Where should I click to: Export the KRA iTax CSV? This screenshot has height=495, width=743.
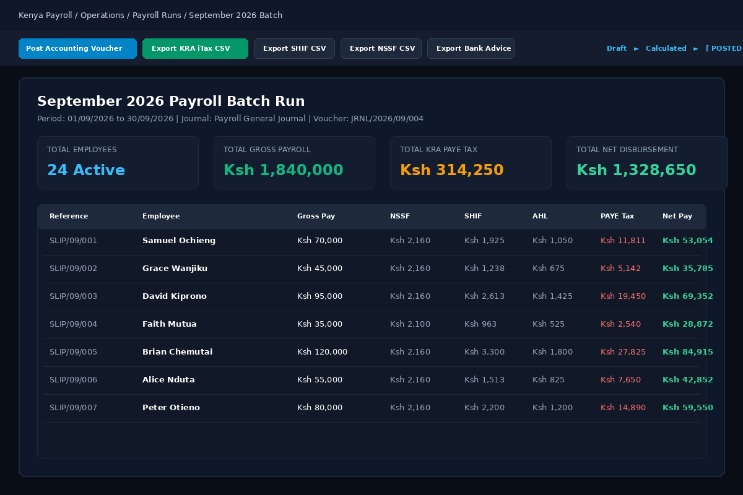195,48
